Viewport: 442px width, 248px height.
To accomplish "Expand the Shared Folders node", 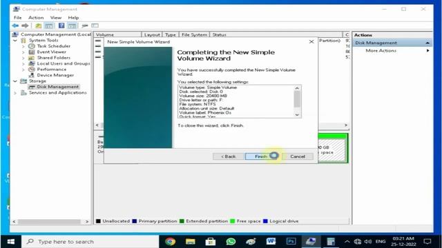I will (x=23, y=58).
